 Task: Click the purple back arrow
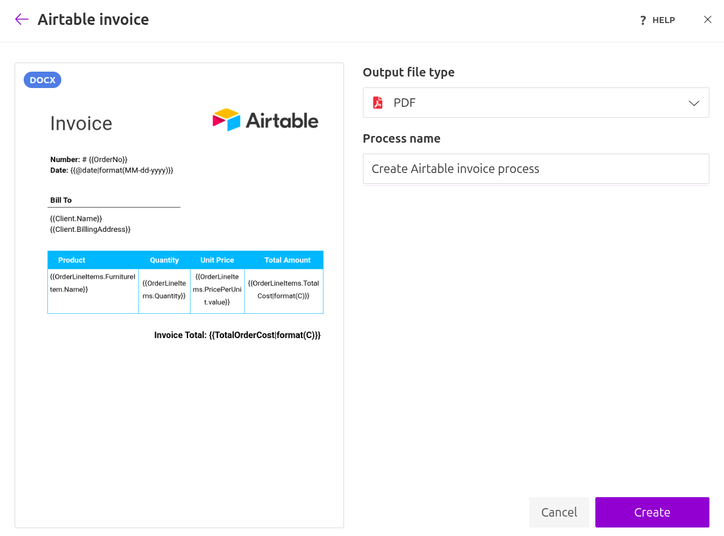point(21,19)
